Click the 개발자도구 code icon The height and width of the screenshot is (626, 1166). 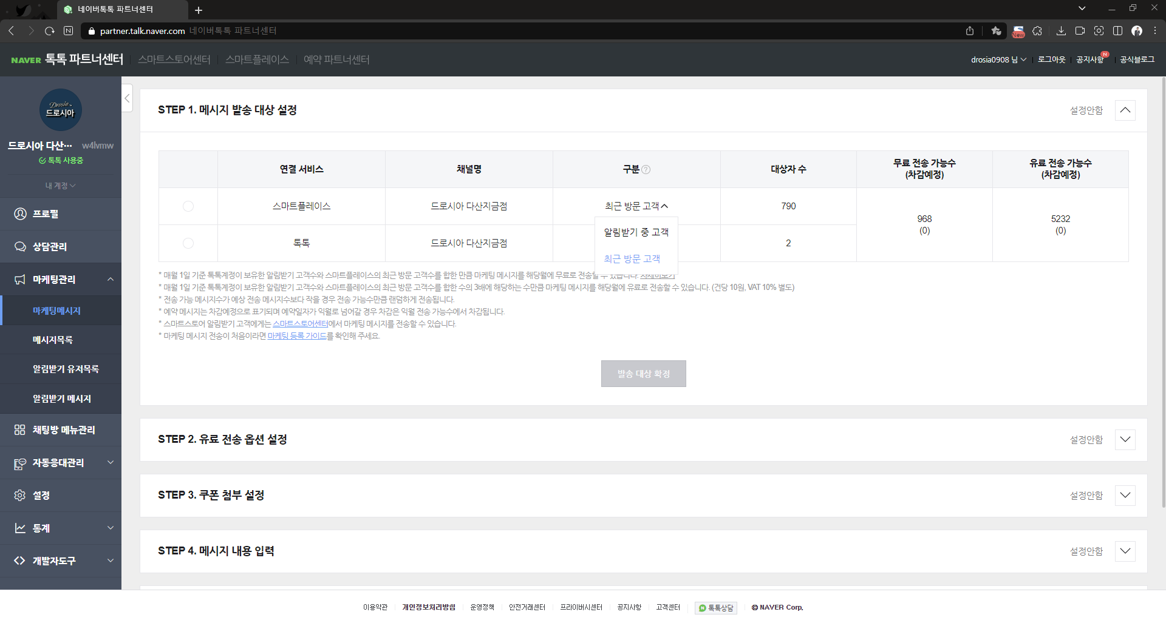pos(20,560)
